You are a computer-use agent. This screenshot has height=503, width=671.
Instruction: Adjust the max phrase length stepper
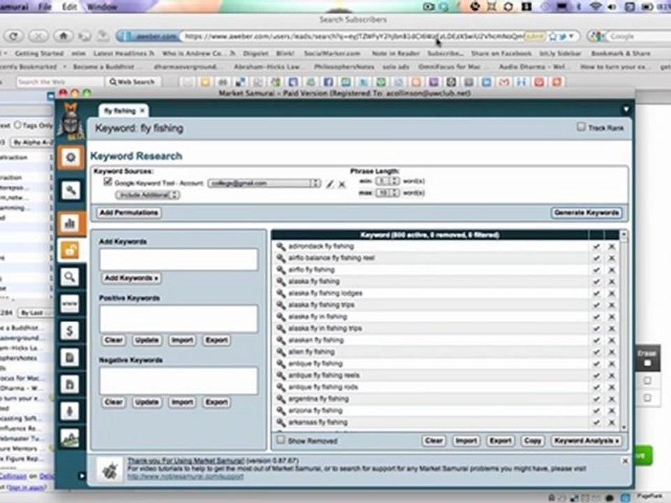pos(394,193)
